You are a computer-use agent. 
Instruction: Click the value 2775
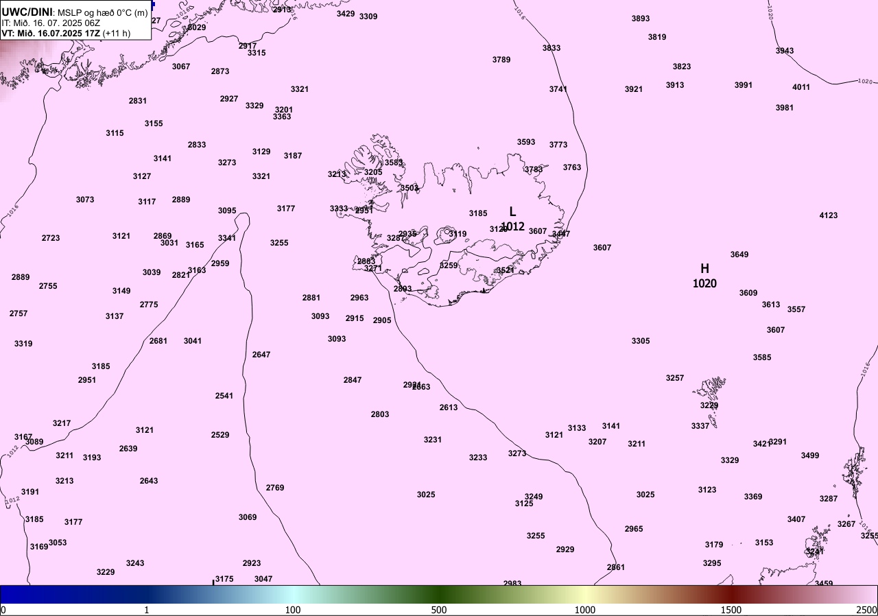[x=149, y=305]
